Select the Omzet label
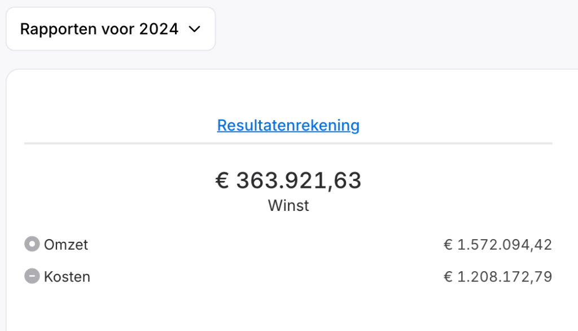The height and width of the screenshot is (331, 578). (66, 245)
